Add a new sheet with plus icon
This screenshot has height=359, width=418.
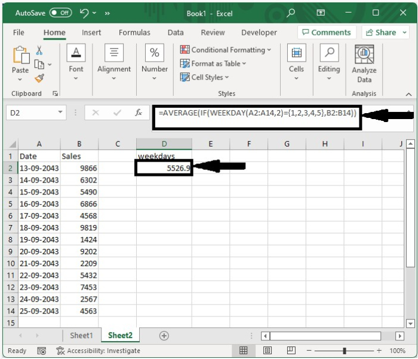164,336
